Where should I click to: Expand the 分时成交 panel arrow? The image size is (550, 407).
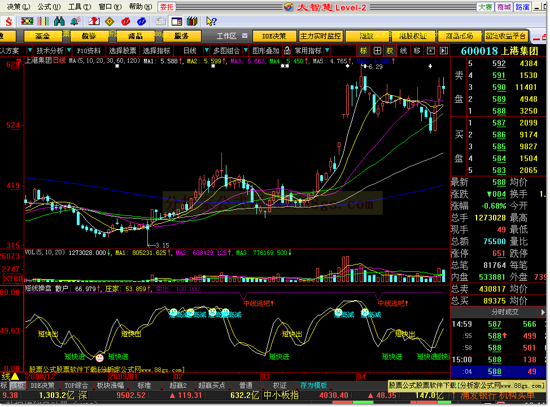[x=542, y=312]
